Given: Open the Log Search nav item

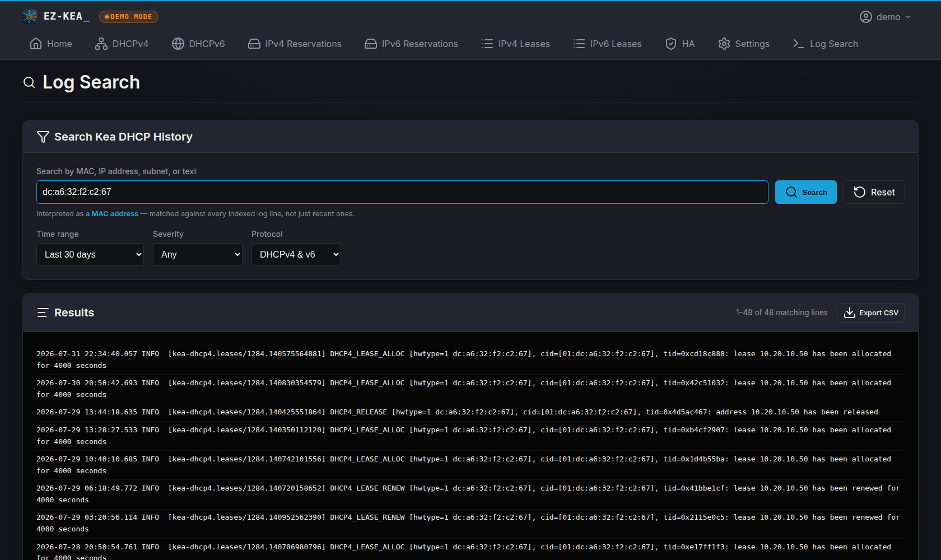Looking at the screenshot, I should click(825, 44).
